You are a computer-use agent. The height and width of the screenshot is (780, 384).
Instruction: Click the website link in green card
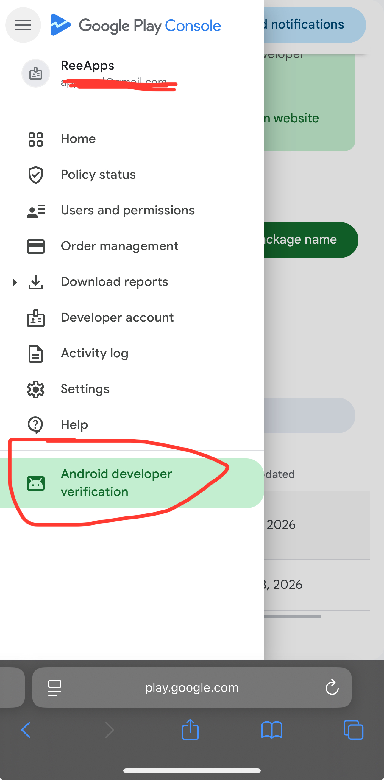[x=291, y=118]
